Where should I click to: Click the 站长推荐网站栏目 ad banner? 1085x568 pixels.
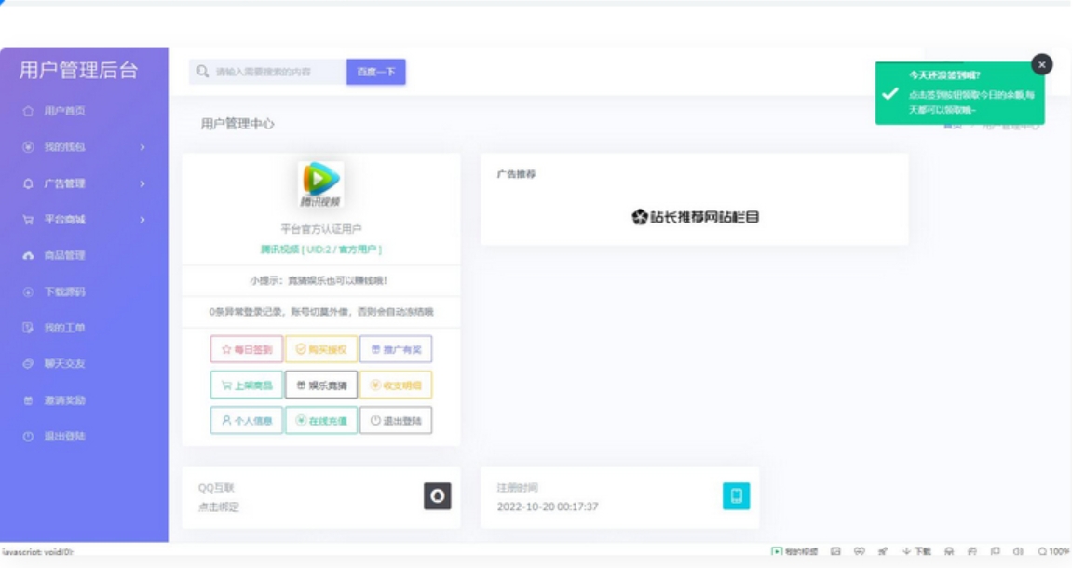click(x=695, y=217)
